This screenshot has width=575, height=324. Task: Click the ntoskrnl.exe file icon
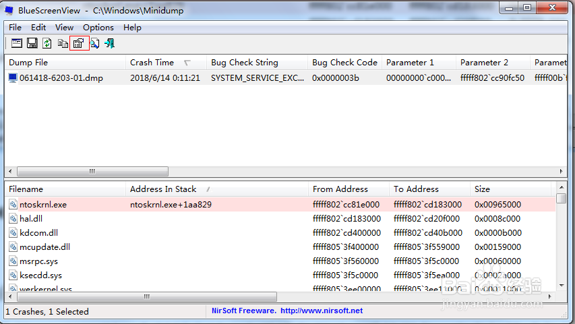13,205
